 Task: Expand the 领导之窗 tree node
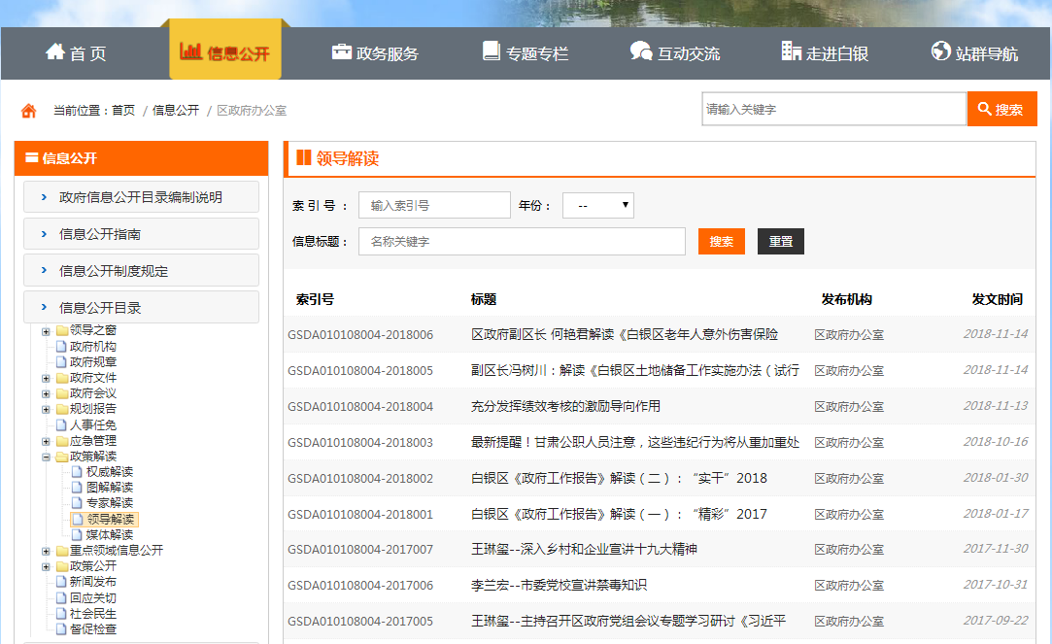tap(46, 331)
